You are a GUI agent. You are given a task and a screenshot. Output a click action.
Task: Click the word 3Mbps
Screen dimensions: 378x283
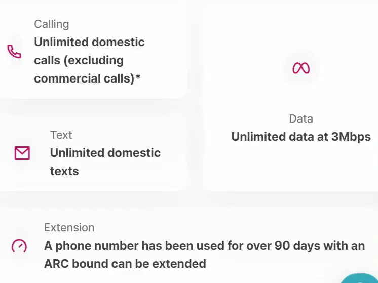(351, 137)
